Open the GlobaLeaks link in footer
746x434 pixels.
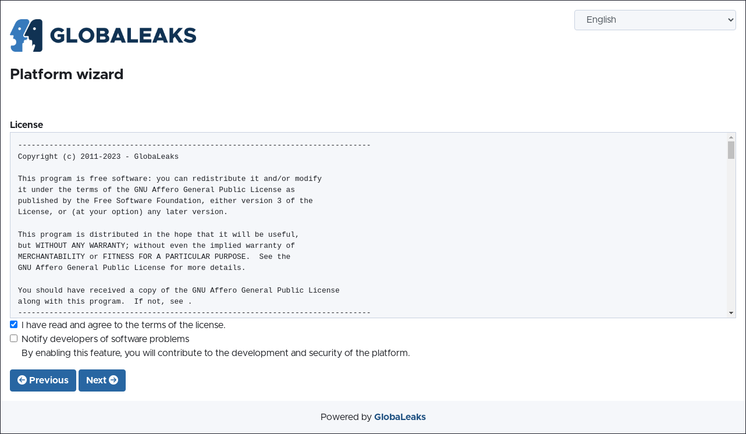[400, 417]
